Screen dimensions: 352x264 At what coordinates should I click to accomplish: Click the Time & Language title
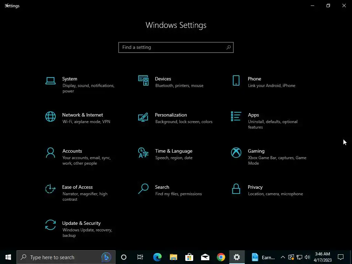coord(174,151)
